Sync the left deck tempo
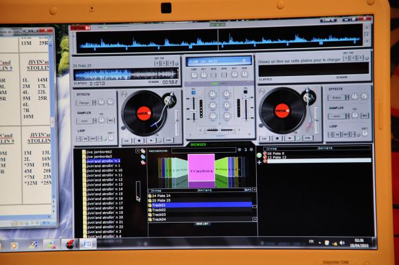 (168, 140)
